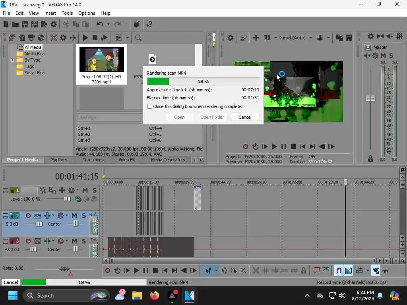Click the Insert Marker flag icon

point(316,271)
